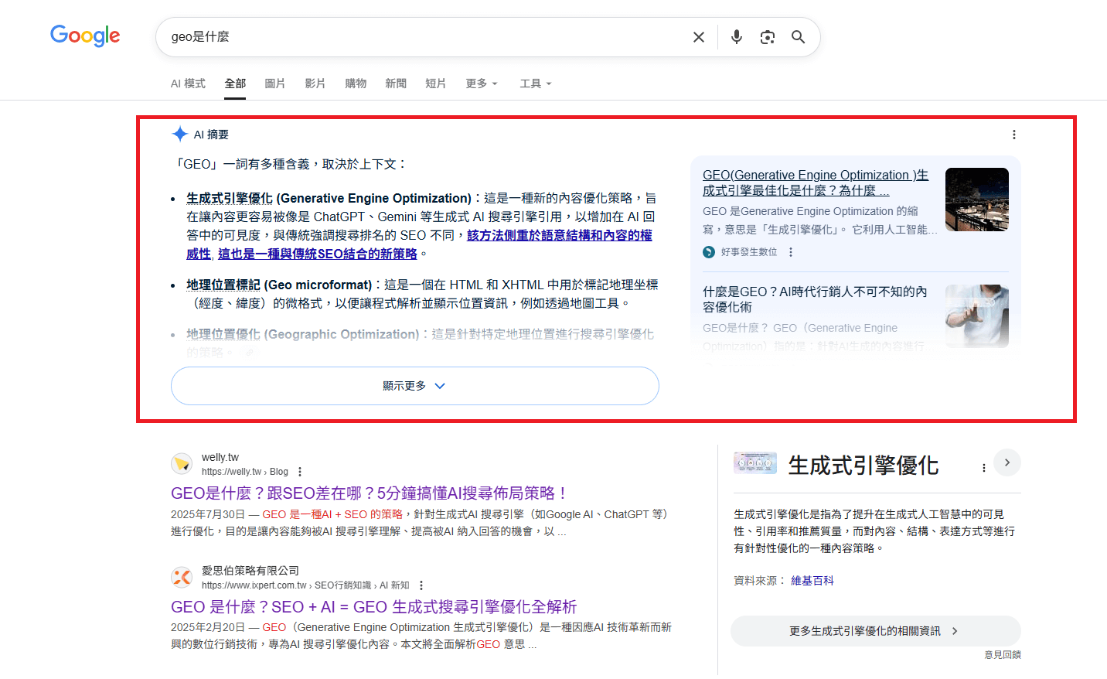Expand AI summary with 顯示更多
The height and width of the screenshot is (679, 1107).
[x=414, y=386]
